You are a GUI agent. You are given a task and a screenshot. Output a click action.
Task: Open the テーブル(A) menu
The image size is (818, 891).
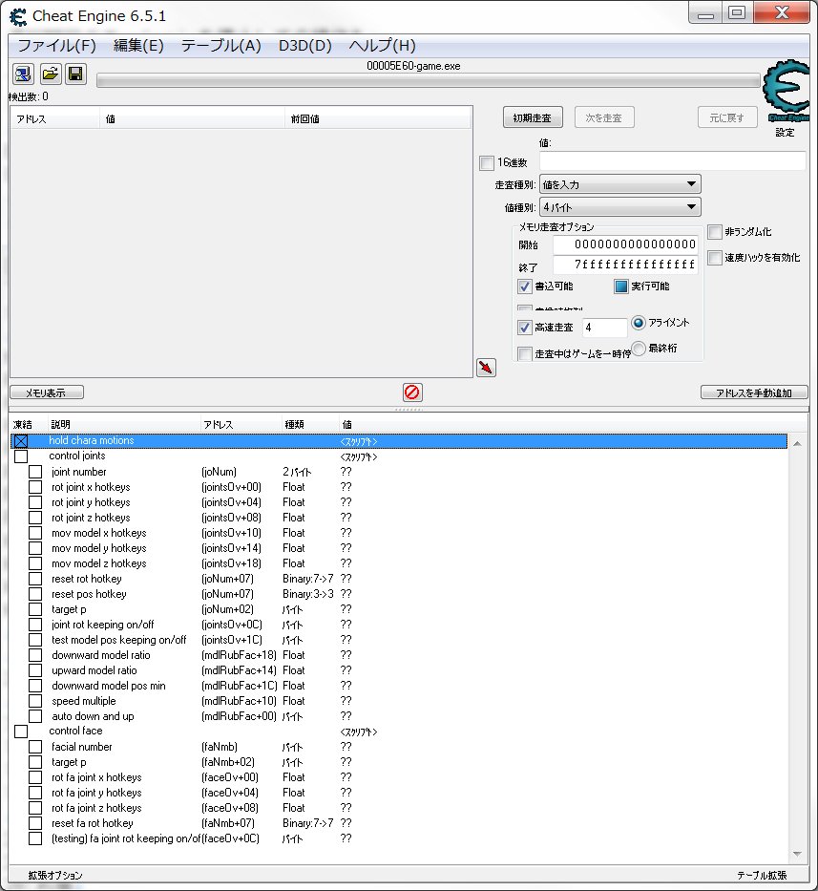point(221,46)
